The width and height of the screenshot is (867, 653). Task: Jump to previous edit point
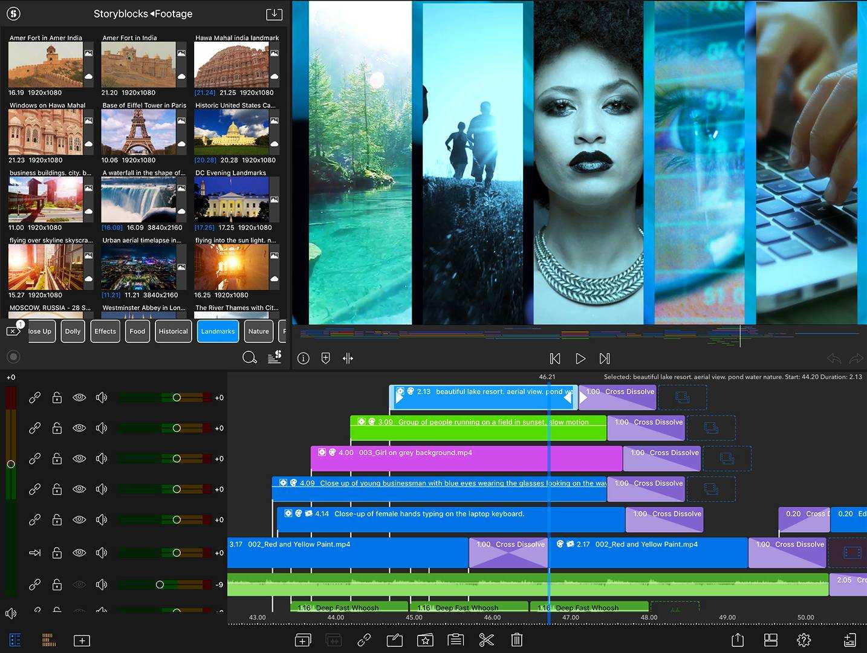pyautogui.click(x=555, y=359)
